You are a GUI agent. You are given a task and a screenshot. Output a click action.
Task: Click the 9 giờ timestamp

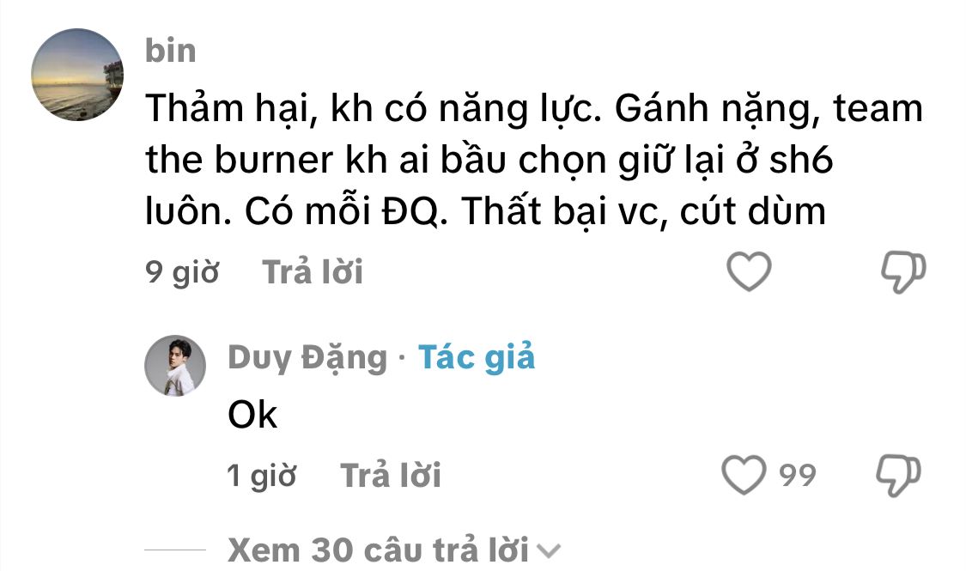(182, 271)
